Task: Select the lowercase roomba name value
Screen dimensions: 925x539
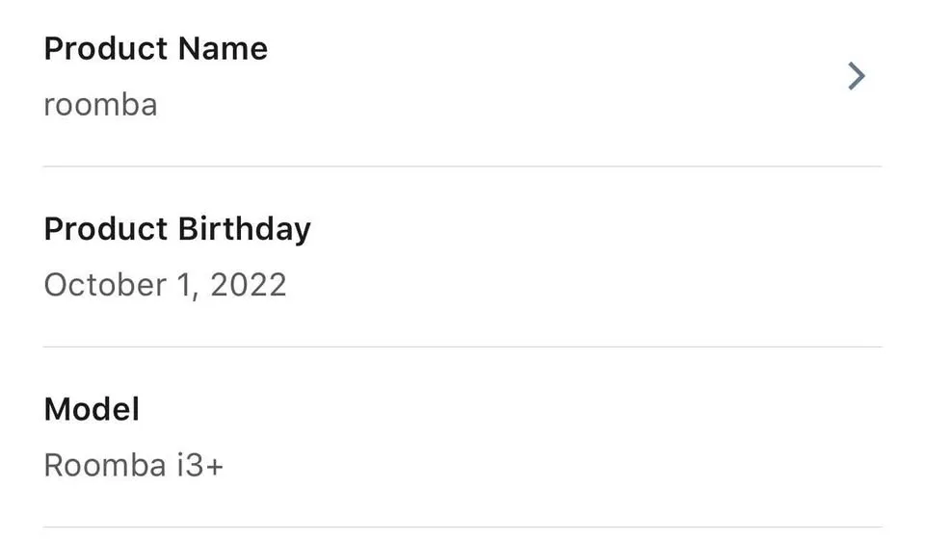Action: (100, 104)
